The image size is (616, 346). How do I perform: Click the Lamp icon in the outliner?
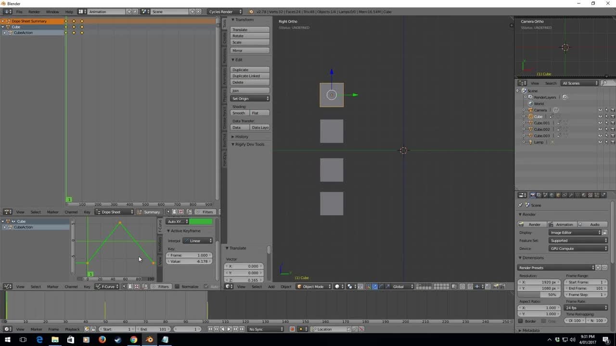tap(530, 142)
